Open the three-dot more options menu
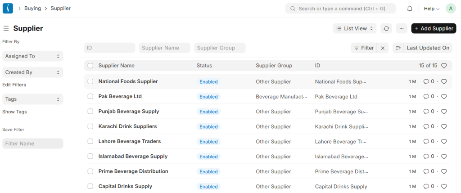 (401, 28)
